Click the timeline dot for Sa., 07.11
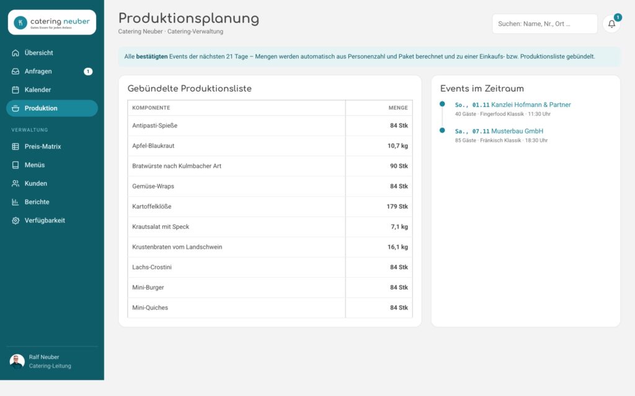 coord(442,130)
